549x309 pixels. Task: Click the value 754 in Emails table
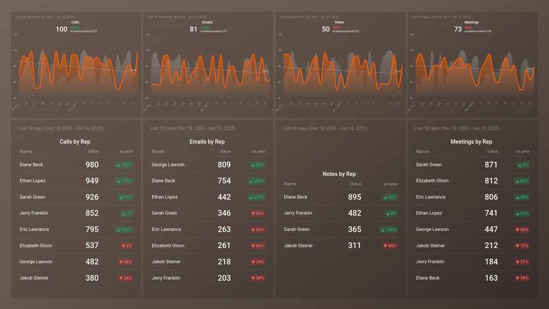click(x=224, y=181)
